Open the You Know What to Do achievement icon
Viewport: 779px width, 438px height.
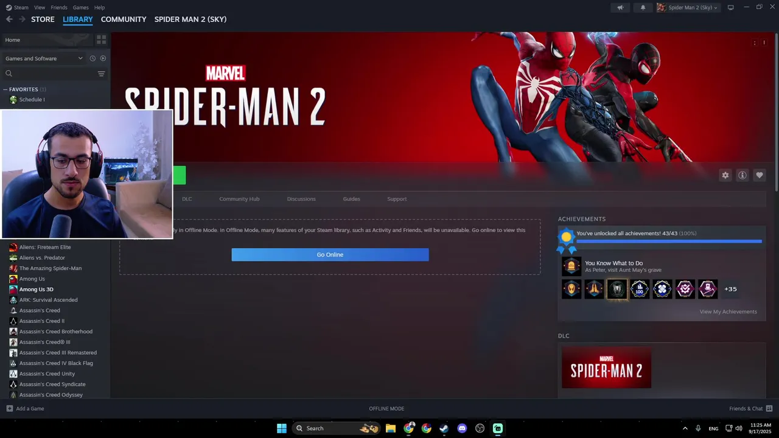pos(571,266)
